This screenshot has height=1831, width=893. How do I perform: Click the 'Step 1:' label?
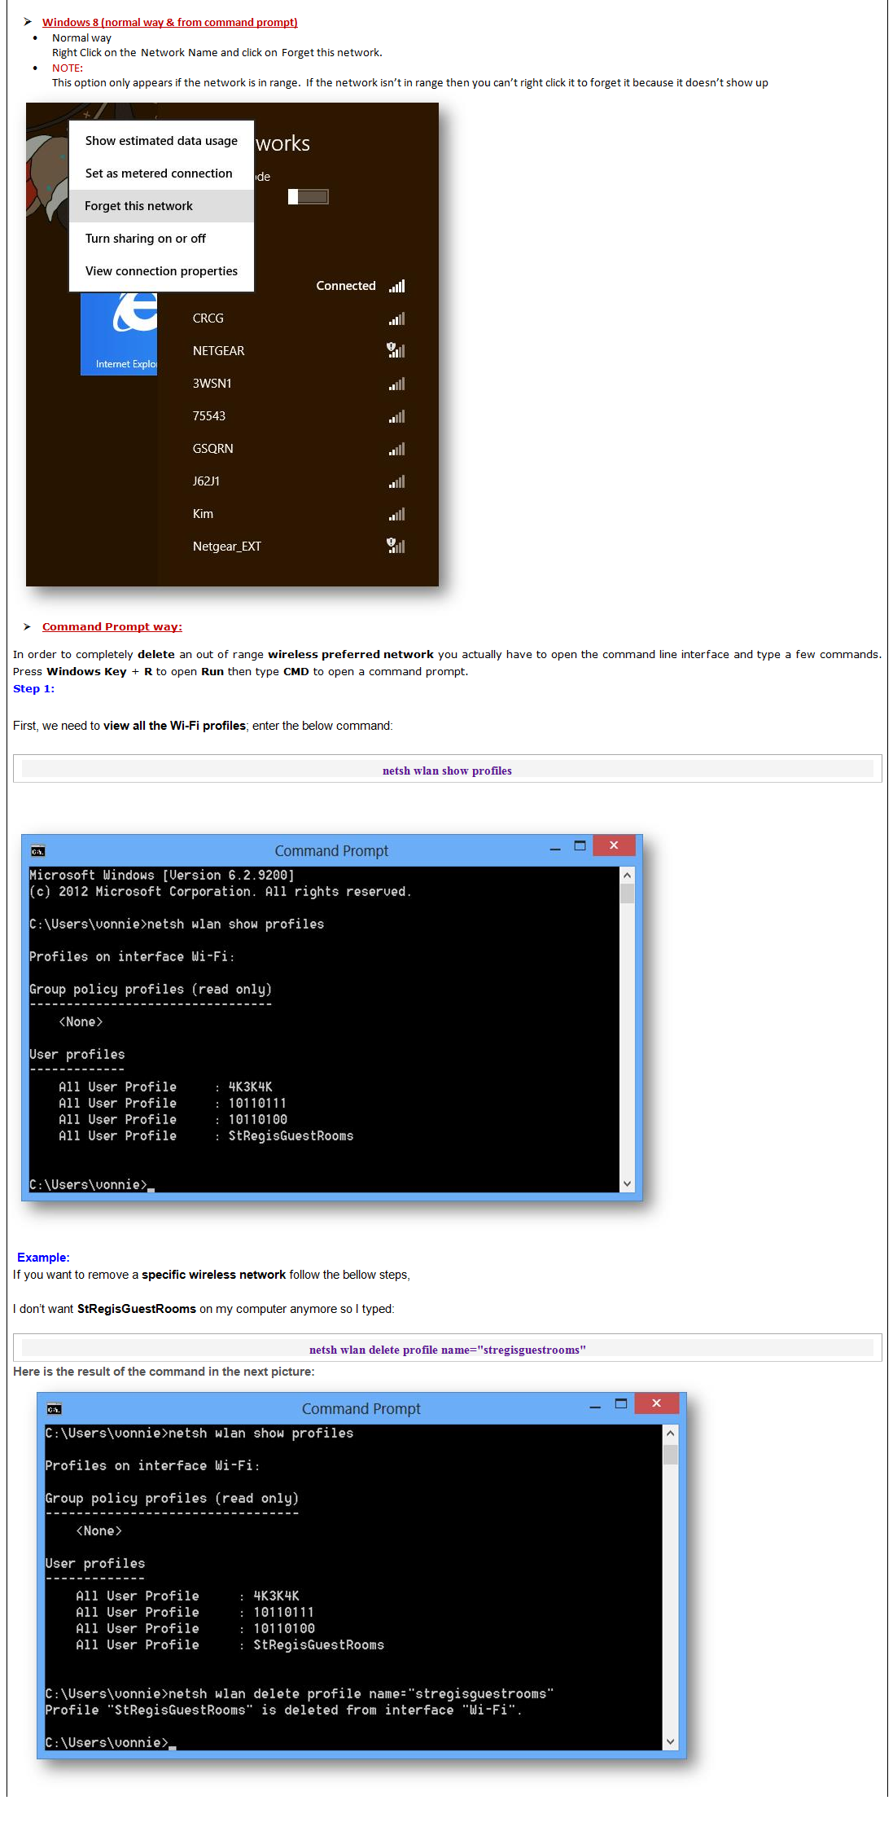pos(34,689)
